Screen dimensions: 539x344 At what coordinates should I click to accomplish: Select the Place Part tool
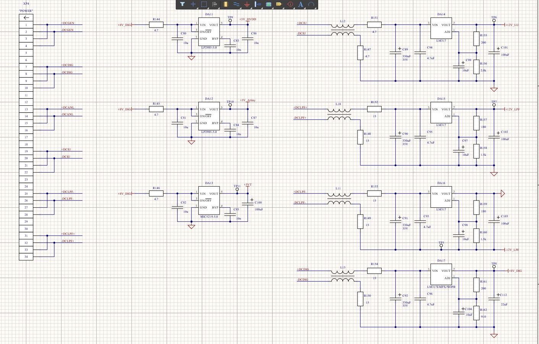pyautogui.click(x=226, y=4)
